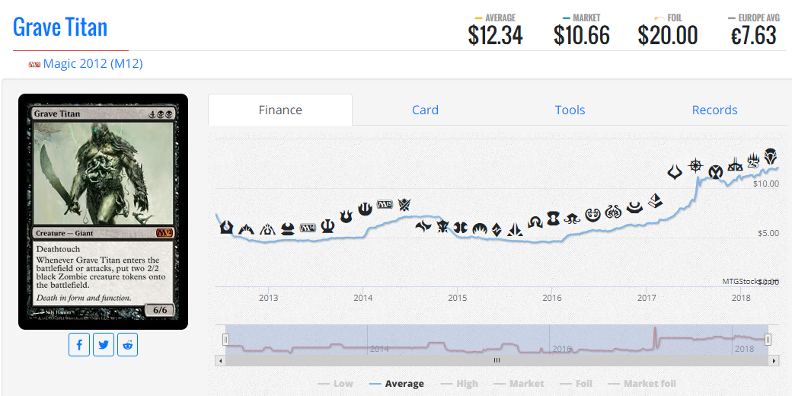Viewport: 792px width, 396px height.
Task: Toggle the Low series in legend
Action: pyautogui.click(x=335, y=384)
